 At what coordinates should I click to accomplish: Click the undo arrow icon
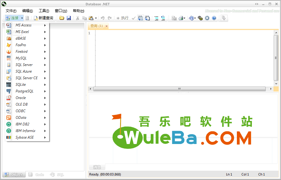coord(102,18)
